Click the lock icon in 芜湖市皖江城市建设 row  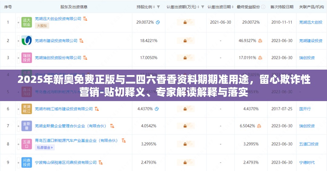pyautogui.click(x=185, y=109)
